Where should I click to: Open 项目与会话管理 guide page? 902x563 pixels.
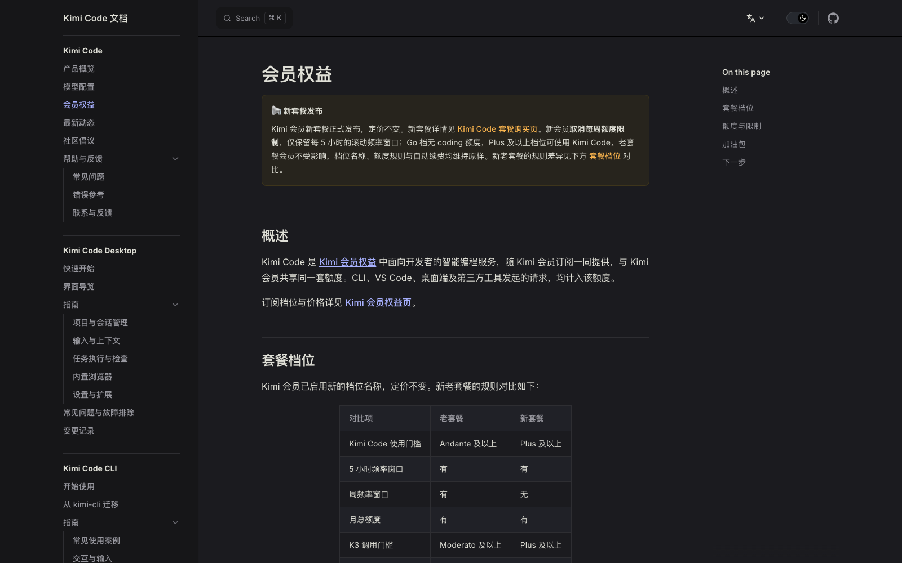pyautogui.click(x=100, y=323)
